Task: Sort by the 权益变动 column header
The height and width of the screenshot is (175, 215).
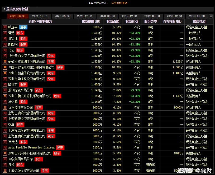Action: pyautogui.click(x=132, y=22)
